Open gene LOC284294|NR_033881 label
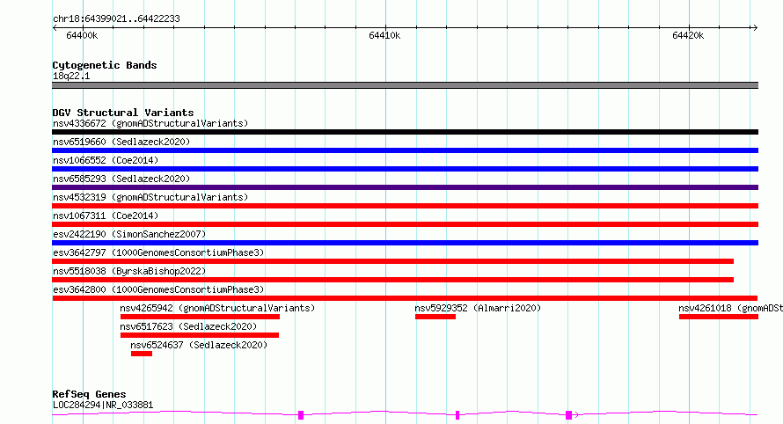This screenshot has width=783, height=424. [103, 405]
